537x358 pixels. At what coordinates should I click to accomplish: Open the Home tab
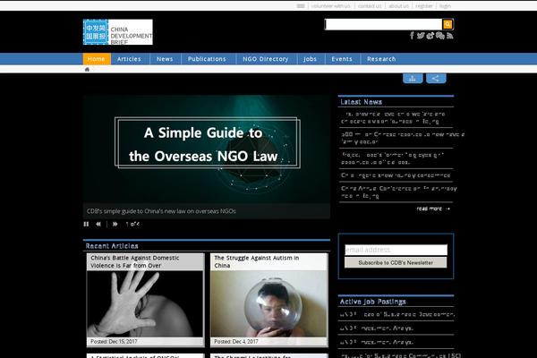click(97, 59)
